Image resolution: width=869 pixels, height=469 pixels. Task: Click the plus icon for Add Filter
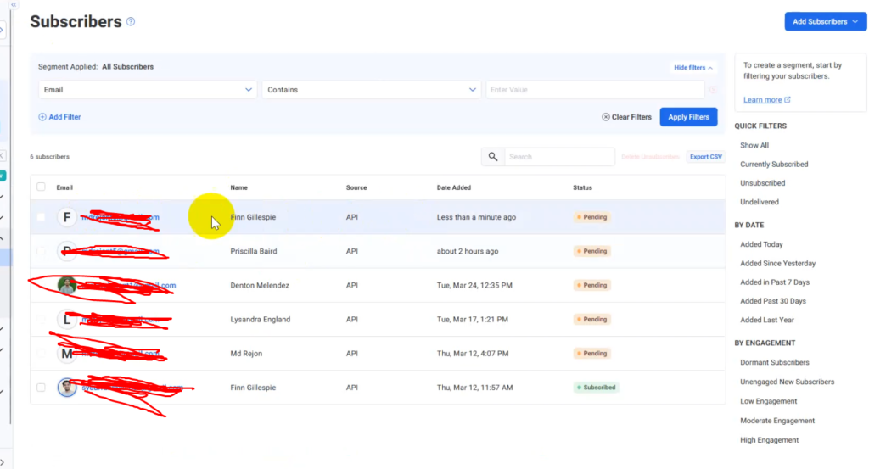click(42, 117)
